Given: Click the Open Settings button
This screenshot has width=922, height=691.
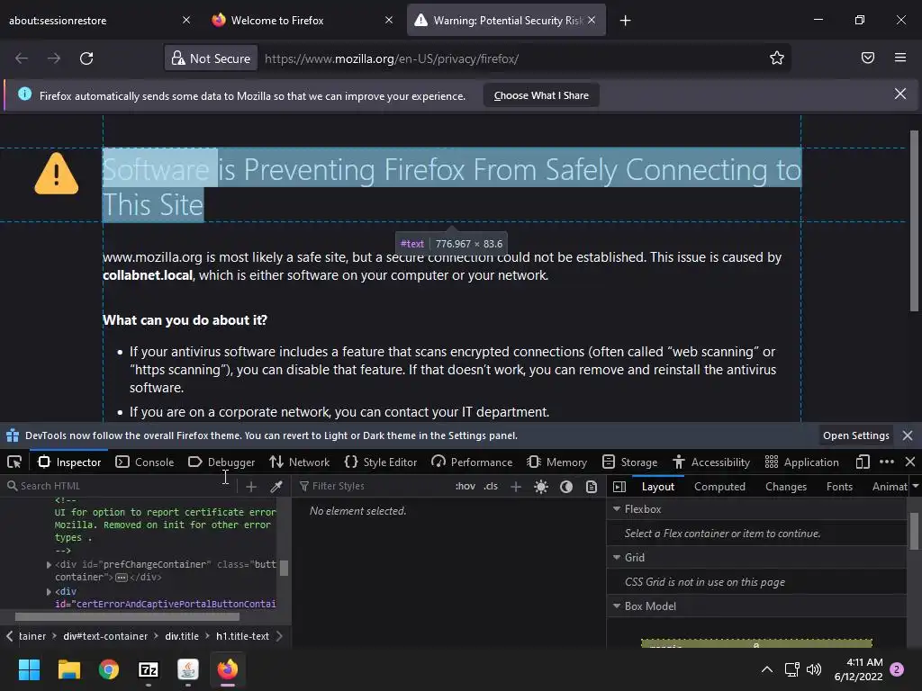Looking at the screenshot, I should coord(855,435).
